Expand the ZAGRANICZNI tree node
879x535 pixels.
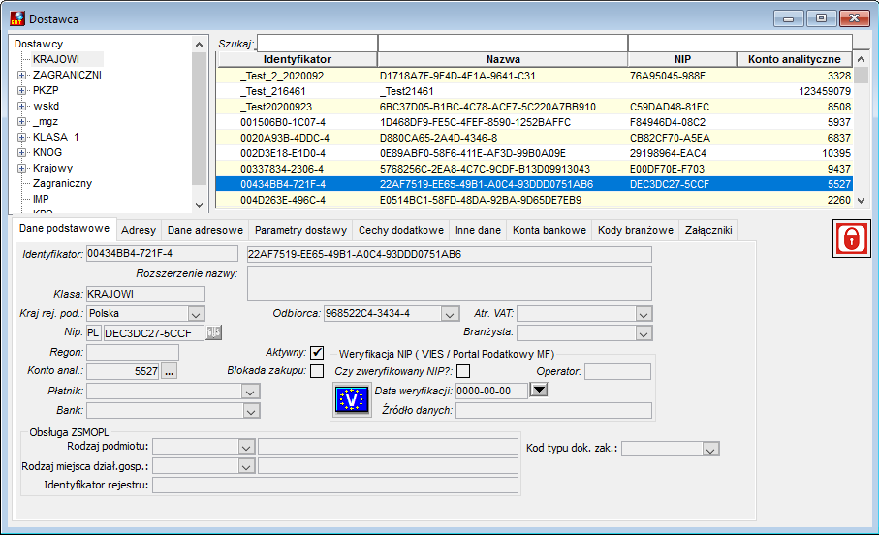click(21, 76)
